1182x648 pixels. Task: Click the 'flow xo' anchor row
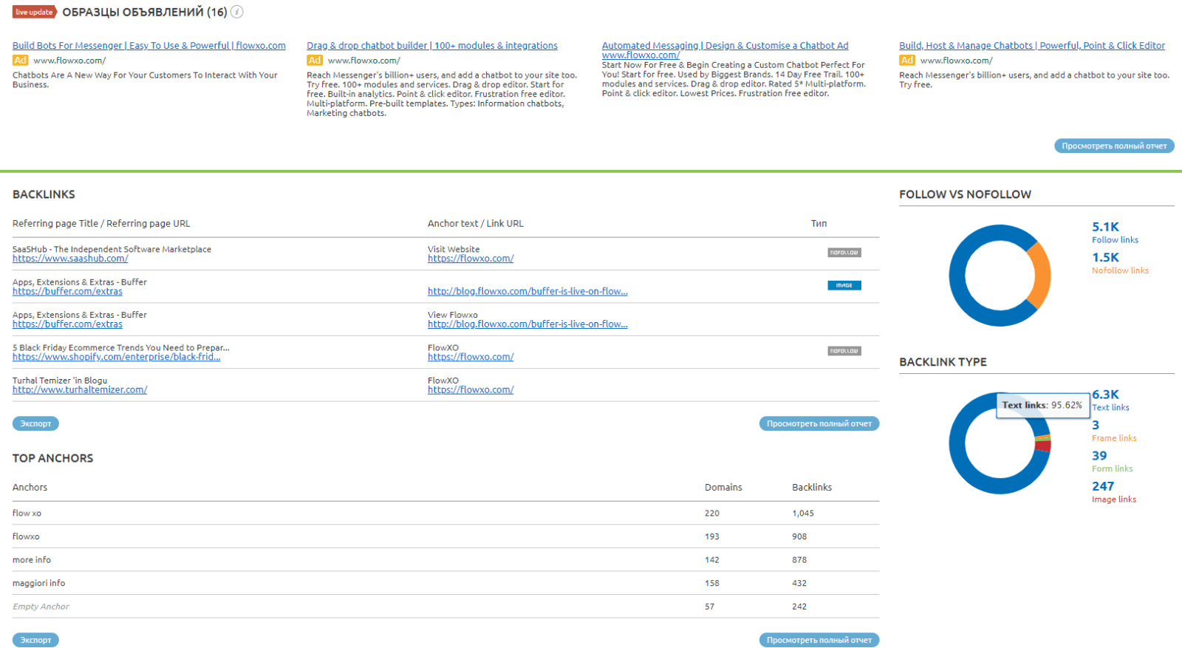pos(445,514)
